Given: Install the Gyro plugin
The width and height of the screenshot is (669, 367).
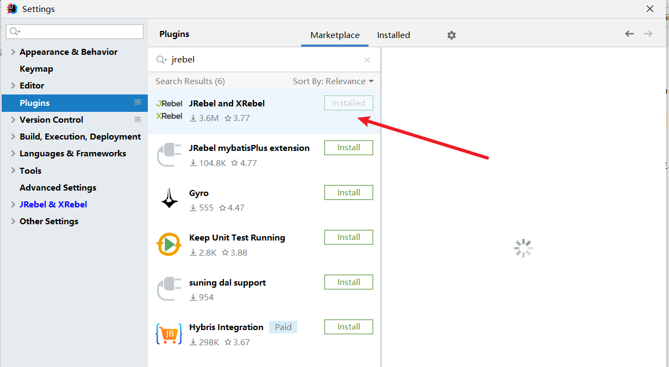Looking at the screenshot, I should (x=349, y=193).
